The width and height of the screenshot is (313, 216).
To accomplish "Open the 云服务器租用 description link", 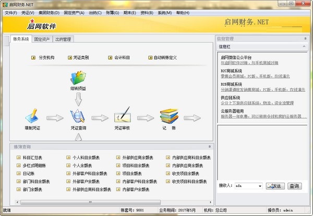I will 263,116.
